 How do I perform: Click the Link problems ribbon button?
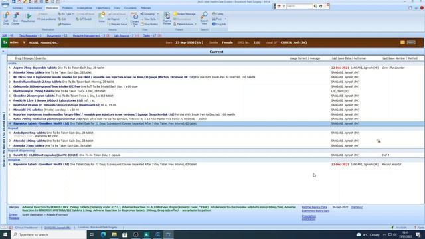click(46, 19)
